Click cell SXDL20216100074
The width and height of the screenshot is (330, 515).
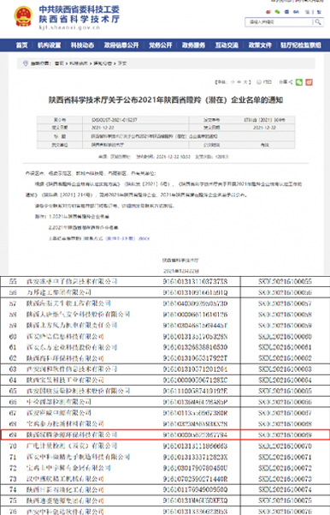pyautogui.click(x=285, y=489)
